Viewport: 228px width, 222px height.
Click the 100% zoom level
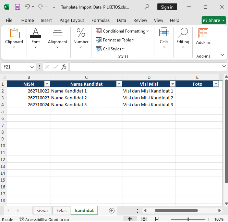[219, 219]
